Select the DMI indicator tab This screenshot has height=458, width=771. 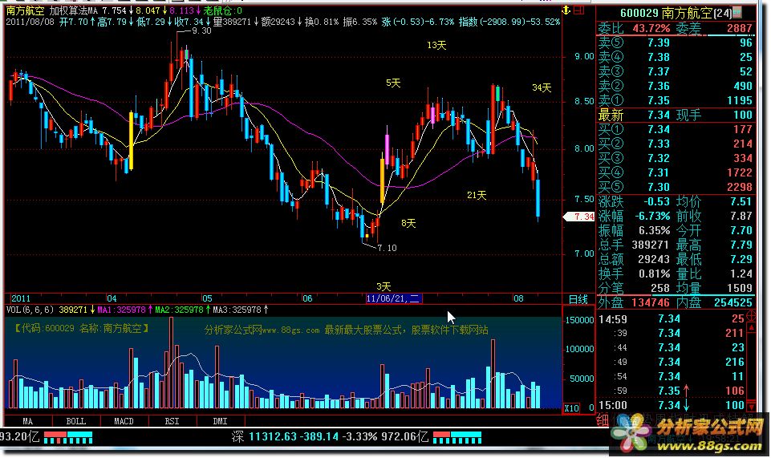[x=221, y=421]
